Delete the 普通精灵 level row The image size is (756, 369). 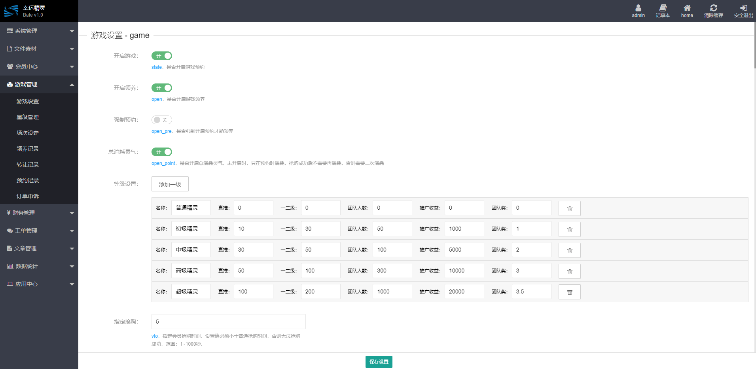[569, 208]
